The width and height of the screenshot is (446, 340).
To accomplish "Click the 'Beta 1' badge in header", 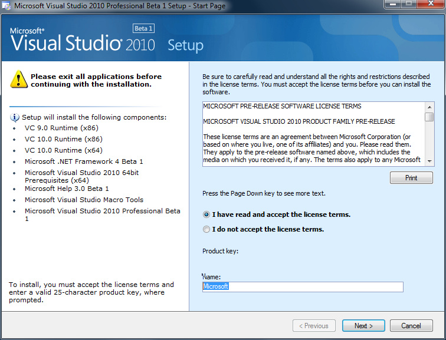I will tap(143, 28).
